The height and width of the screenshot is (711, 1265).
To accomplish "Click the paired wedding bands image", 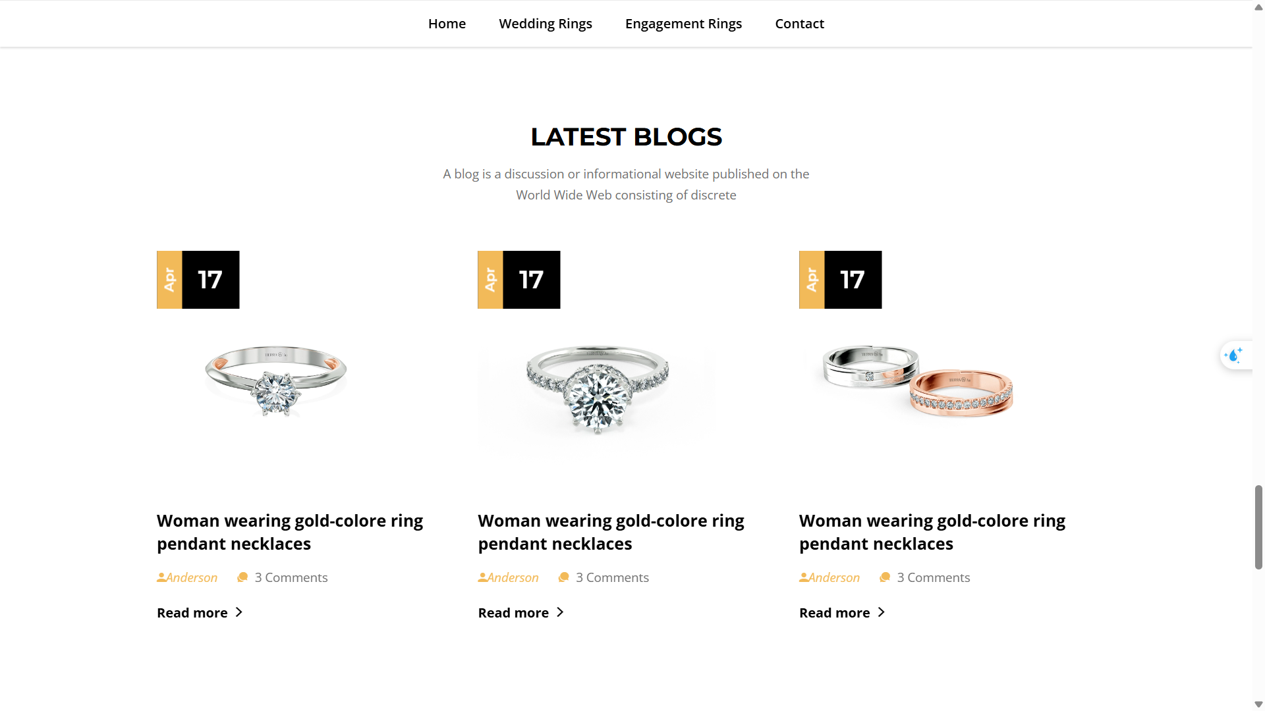I will (x=918, y=381).
